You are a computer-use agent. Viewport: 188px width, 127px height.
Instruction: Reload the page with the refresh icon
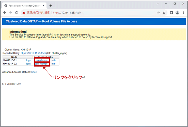pos(17,13)
